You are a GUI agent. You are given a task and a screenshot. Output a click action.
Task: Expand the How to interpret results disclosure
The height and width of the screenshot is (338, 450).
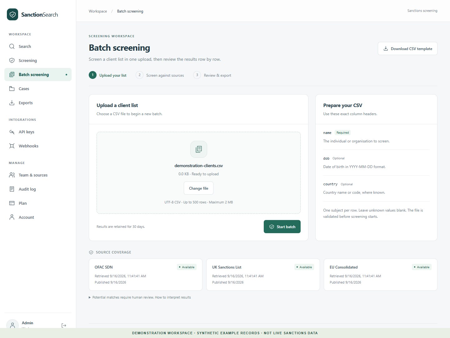click(140, 297)
